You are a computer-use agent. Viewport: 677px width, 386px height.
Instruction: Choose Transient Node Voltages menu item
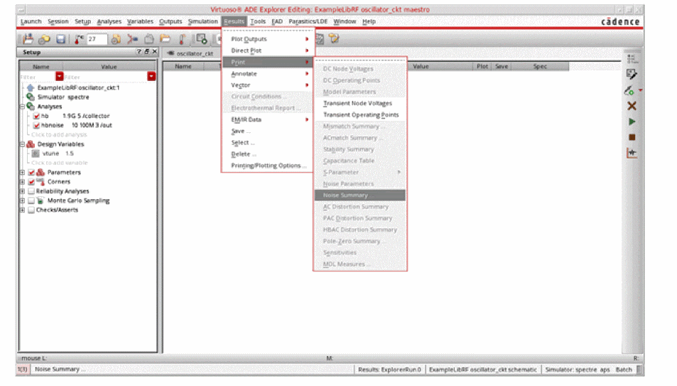click(x=360, y=104)
